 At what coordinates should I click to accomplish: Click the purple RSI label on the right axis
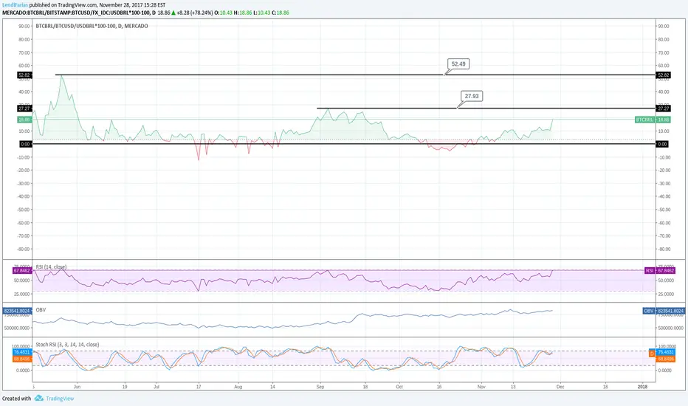click(650, 271)
